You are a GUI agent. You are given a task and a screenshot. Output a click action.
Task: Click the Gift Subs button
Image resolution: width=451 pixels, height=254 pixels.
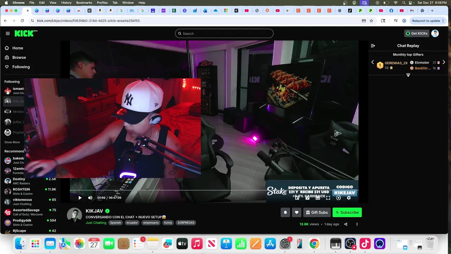click(x=317, y=212)
